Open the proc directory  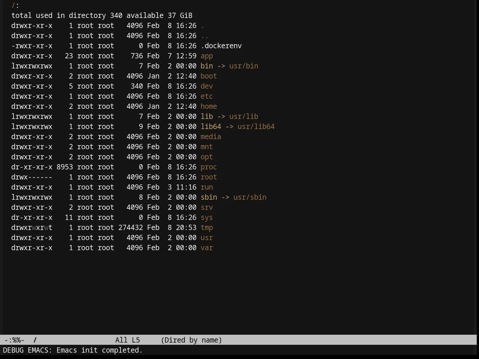click(209, 167)
